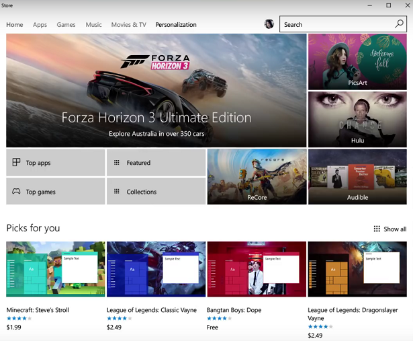Viewport: 413px width, 341px height.
Task: Open the Movies & TV tab
Action: (x=129, y=25)
